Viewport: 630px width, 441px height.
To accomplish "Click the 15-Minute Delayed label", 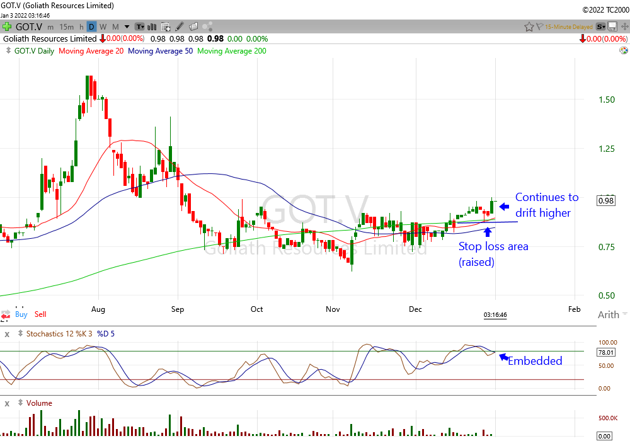I will click(x=568, y=27).
